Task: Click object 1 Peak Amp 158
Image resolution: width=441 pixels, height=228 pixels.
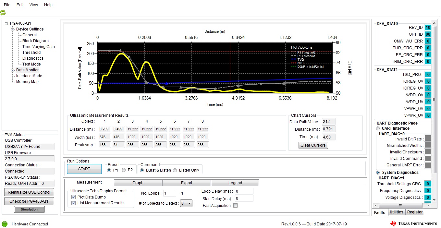Action: point(105,145)
